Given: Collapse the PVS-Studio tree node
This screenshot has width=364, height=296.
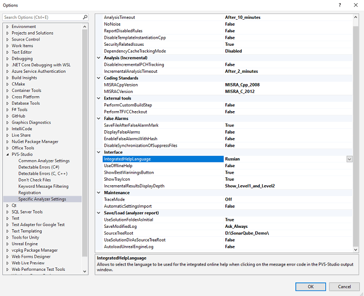Looking at the screenshot, I should tap(7, 155).
